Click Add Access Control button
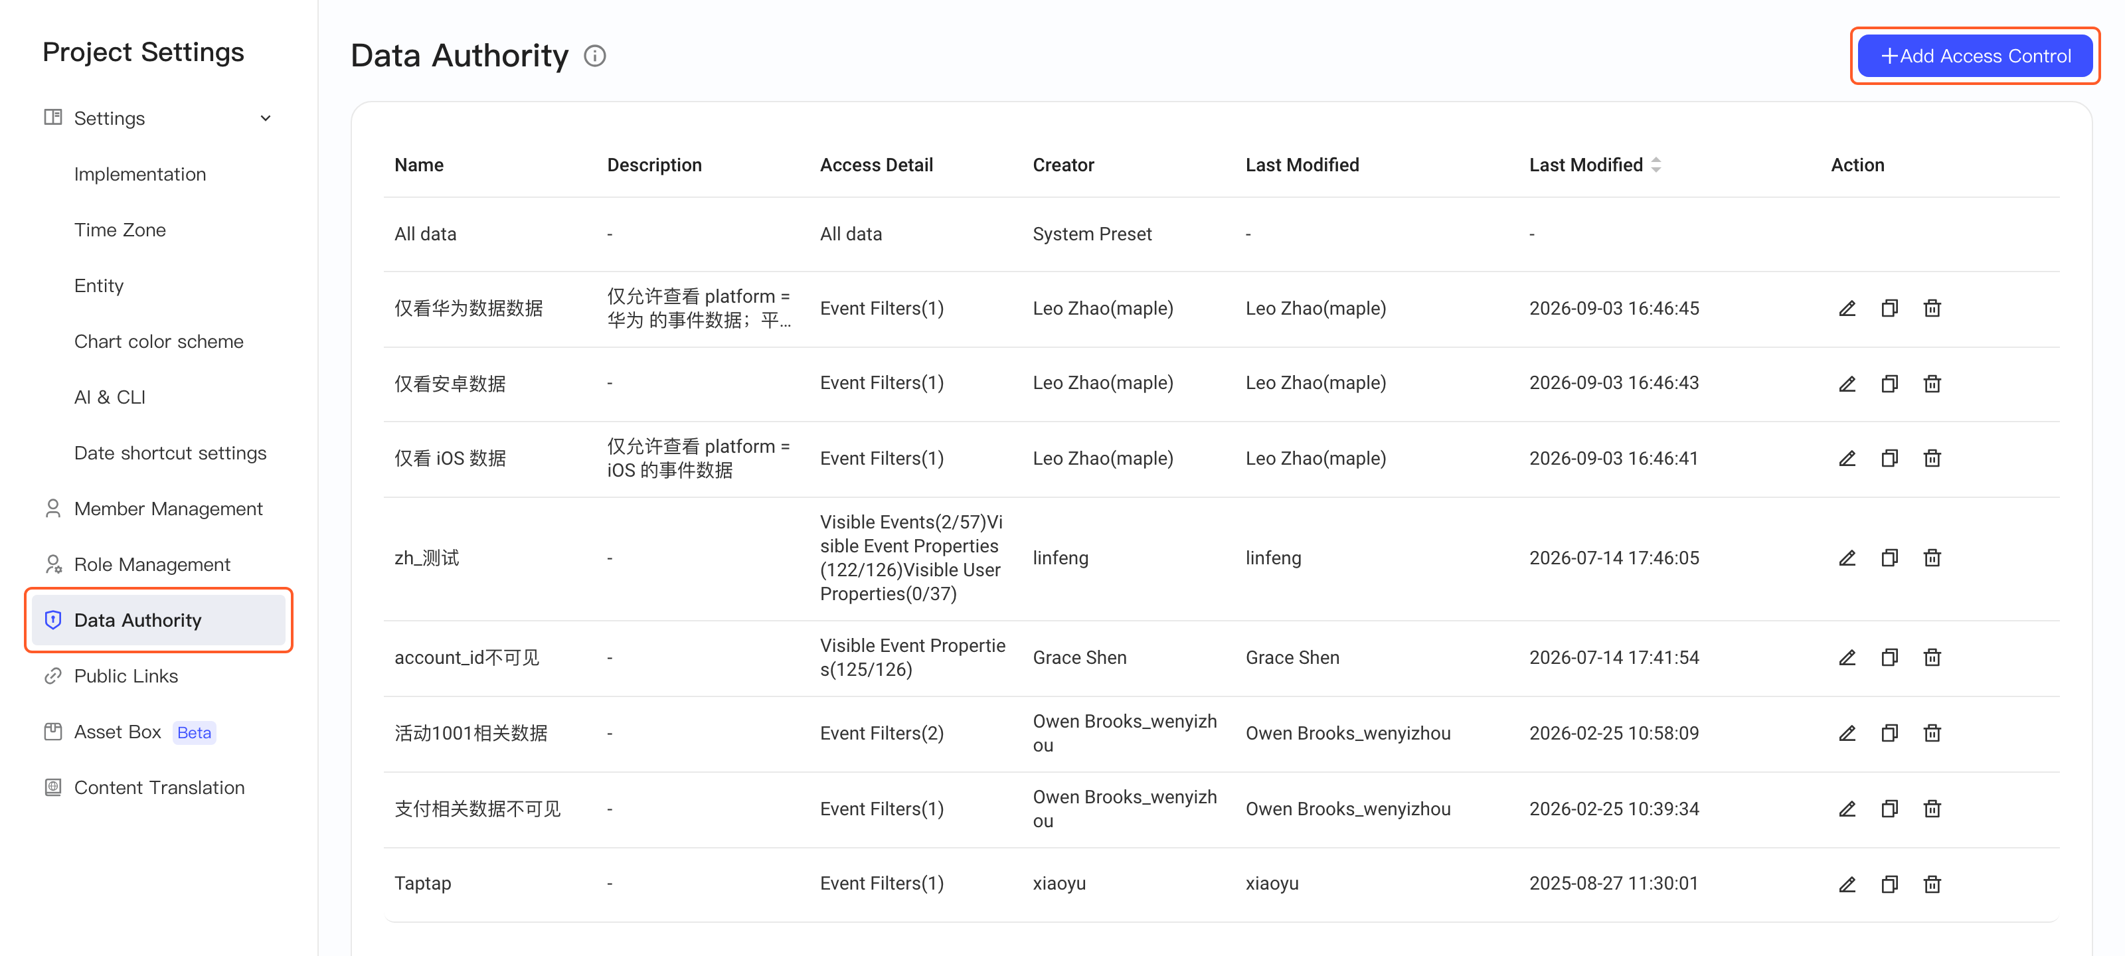The image size is (2125, 956). click(1975, 56)
